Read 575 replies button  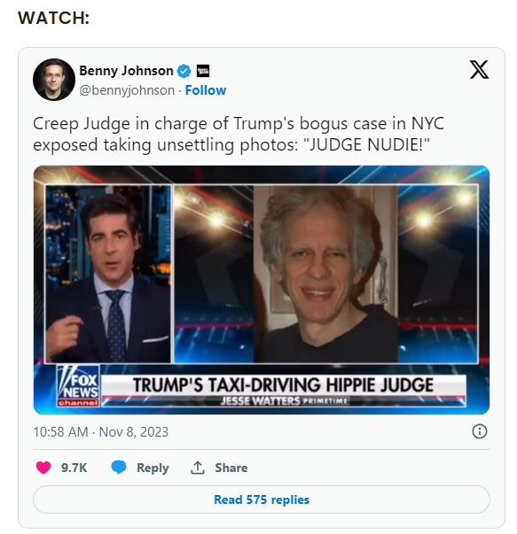pyautogui.click(x=262, y=499)
